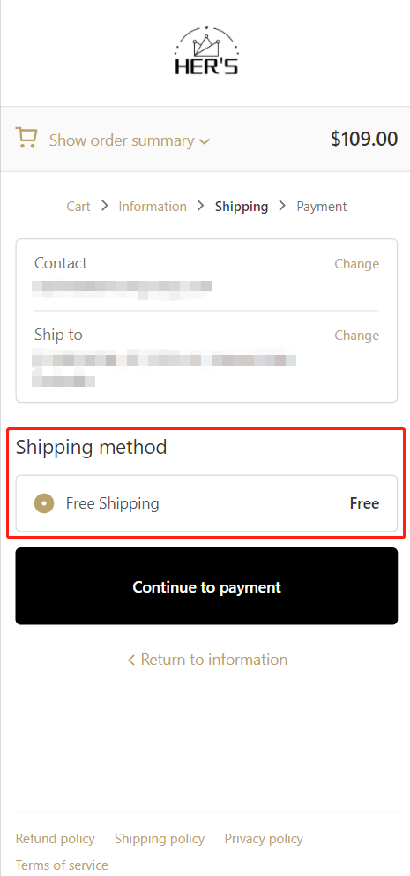
Task: Click the Free Shipping option row
Action: [x=206, y=503]
